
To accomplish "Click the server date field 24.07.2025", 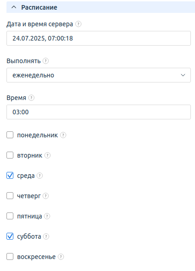I will point(99,38).
